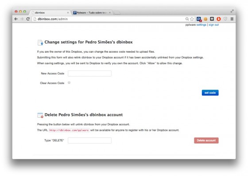Minimize the window with the yellow button

(x=20, y=11)
